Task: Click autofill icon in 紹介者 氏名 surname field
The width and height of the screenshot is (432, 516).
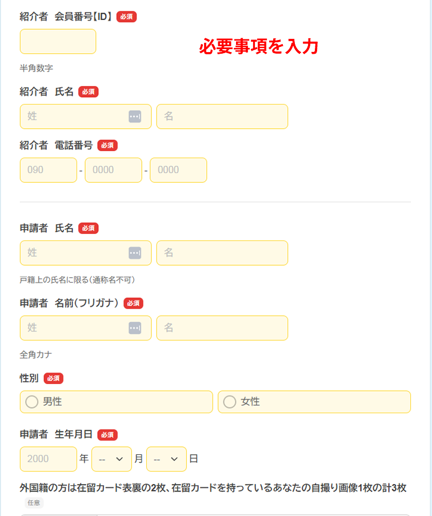Action: point(135,117)
